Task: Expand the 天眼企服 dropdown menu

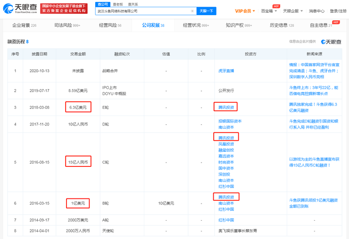Action: coord(293,11)
